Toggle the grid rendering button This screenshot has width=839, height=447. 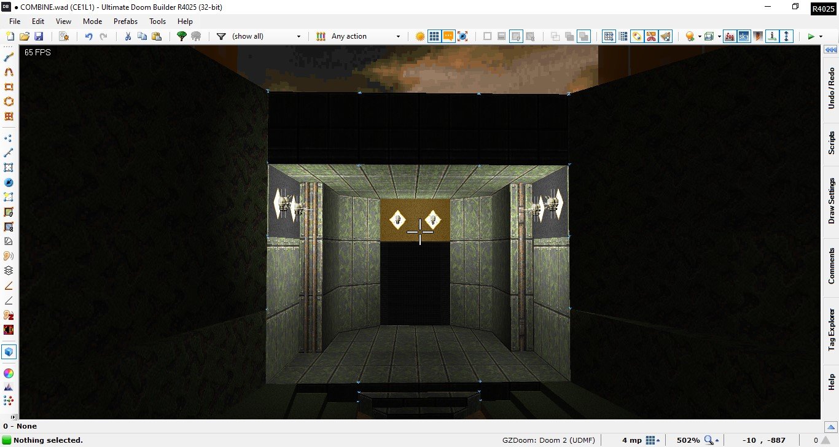coord(434,36)
